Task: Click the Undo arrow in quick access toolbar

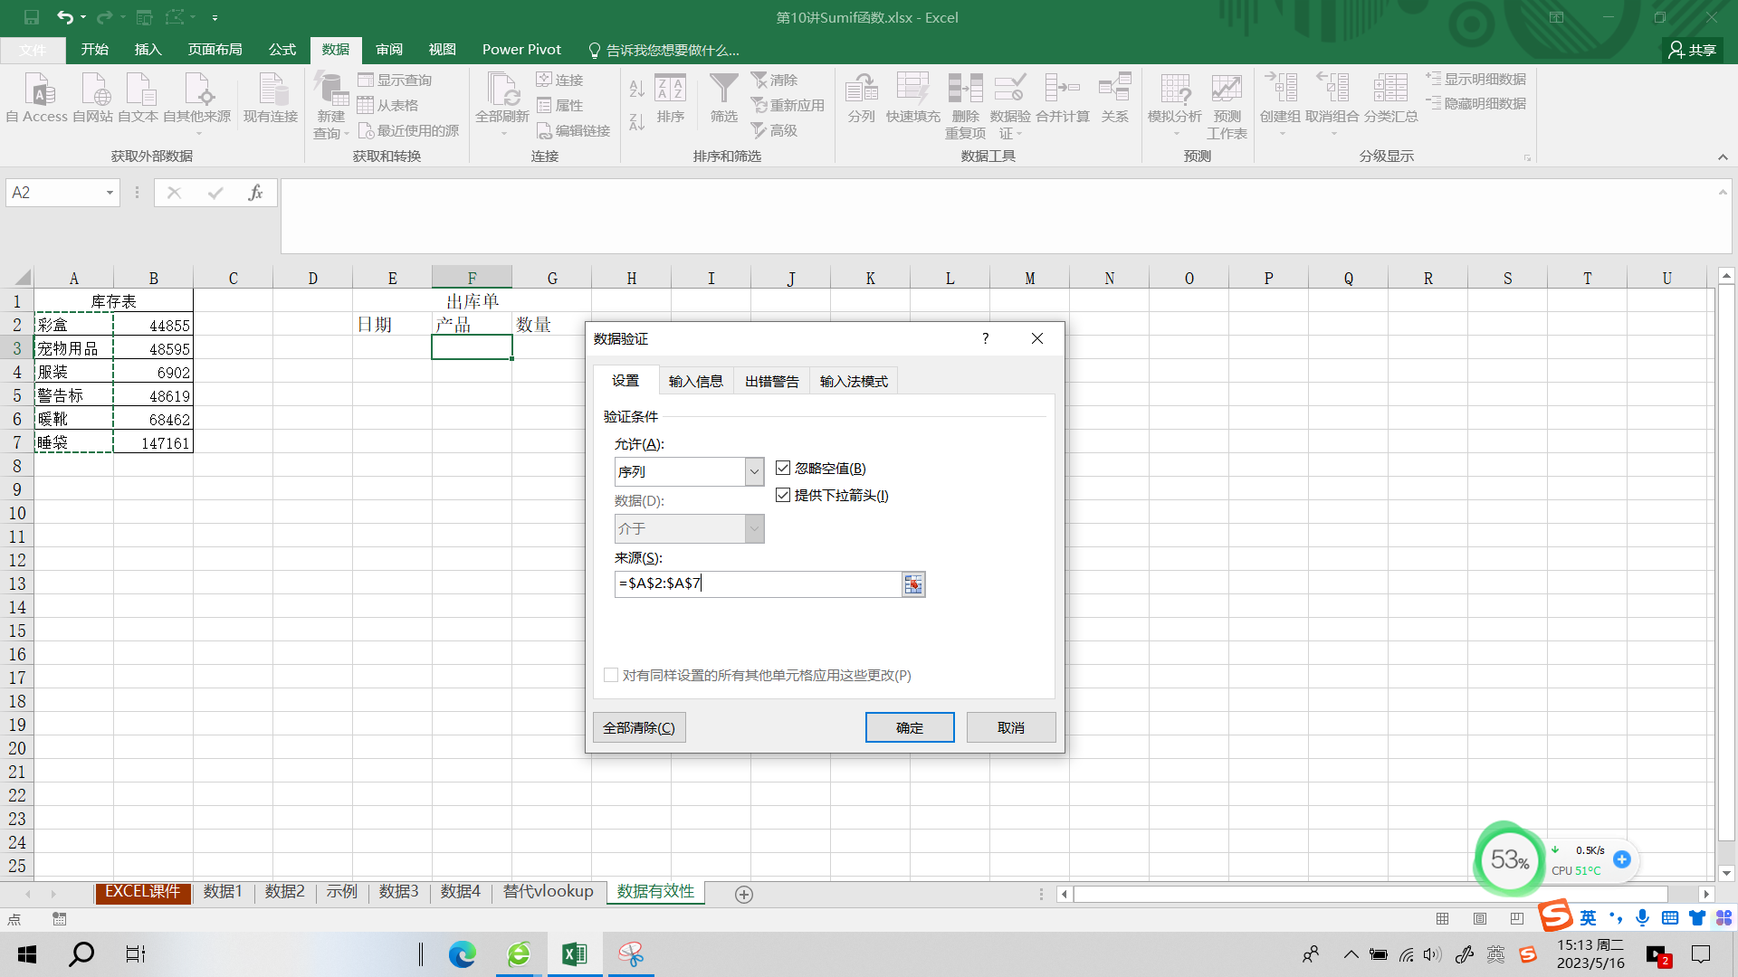Action: click(64, 17)
